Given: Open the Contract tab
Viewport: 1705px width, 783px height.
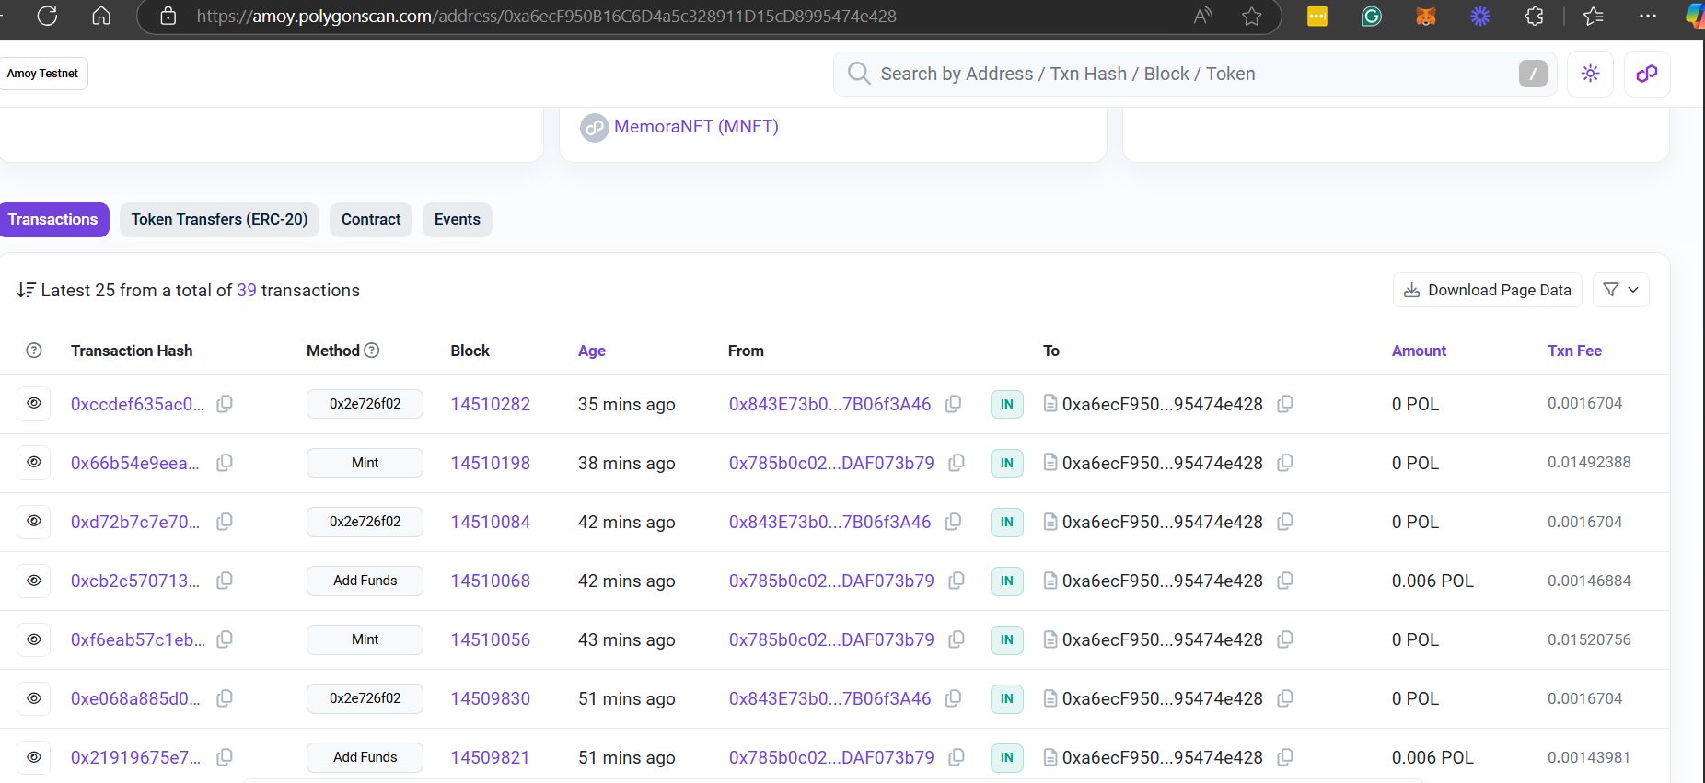Looking at the screenshot, I should click(371, 219).
